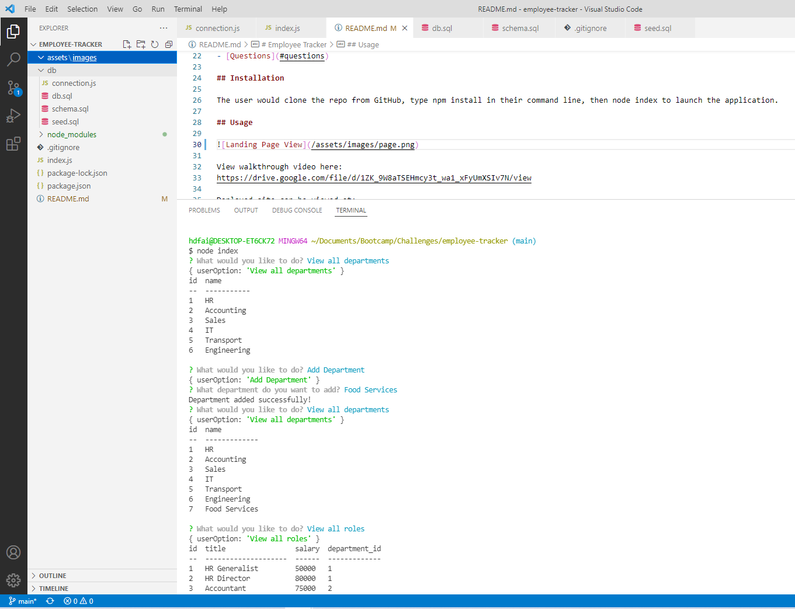Click the New File icon in Explorer
This screenshot has height=609, width=795.
pyautogui.click(x=127, y=44)
